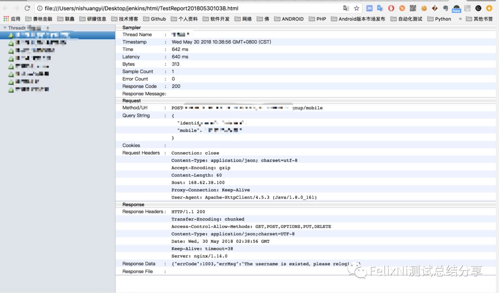Click the black circular extension icon
499x293 pixels.
click(x=478, y=8)
